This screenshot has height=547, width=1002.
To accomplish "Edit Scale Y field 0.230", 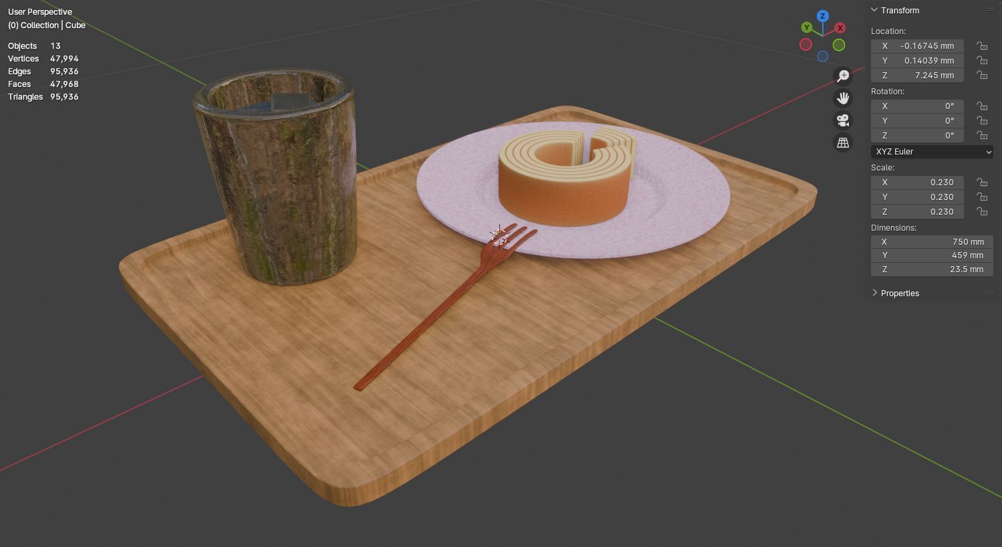I will click(x=917, y=197).
